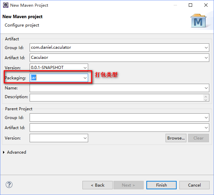Close the New Maven Project dialog

(x=206, y=5)
